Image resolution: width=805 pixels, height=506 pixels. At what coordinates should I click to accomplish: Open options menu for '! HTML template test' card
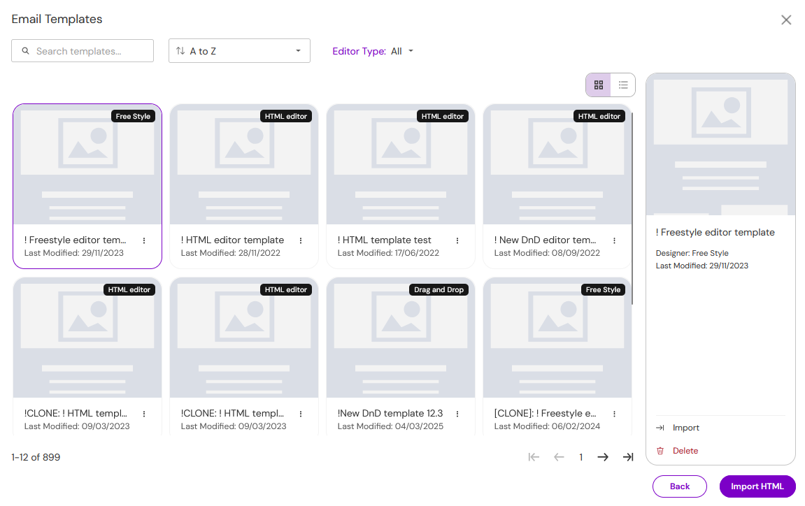pyautogui.click(x=457, y=240)
